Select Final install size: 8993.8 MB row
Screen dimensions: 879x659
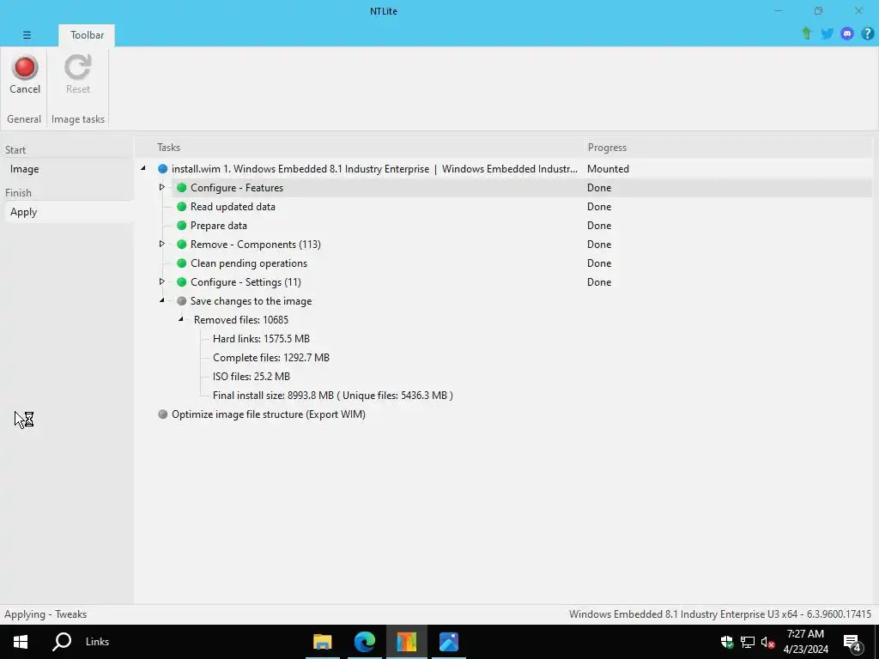tap(333, 395)
